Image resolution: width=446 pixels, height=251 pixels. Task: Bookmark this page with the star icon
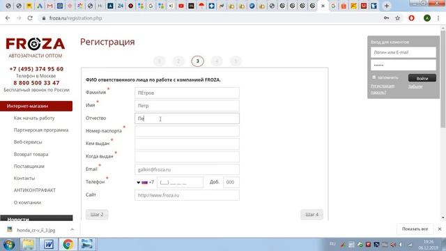pos(398,18)
